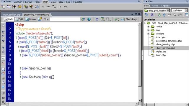Screen dimensions: 189x106
Task: Switch to Code view
Action: 9,19
